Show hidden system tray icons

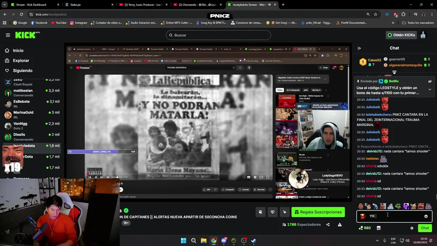pyautogui.click(x=378, y=241)
